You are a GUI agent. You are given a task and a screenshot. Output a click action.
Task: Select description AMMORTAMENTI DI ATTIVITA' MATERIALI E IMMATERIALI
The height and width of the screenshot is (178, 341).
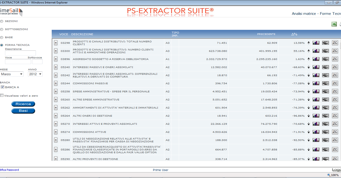[116, 108]
